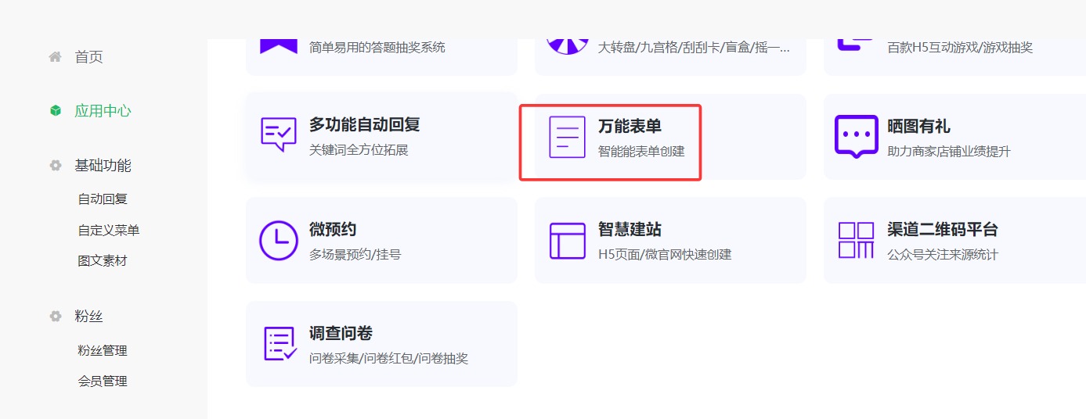Open the 智慧建站 app title

point(630,230)
